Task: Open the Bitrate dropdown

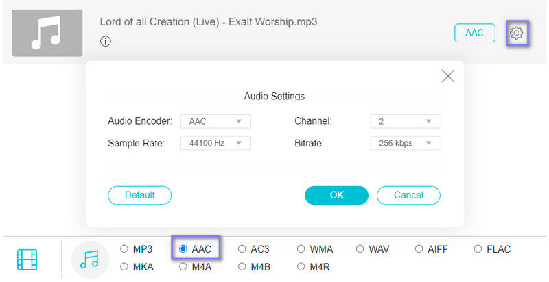Action: [405, 143]
